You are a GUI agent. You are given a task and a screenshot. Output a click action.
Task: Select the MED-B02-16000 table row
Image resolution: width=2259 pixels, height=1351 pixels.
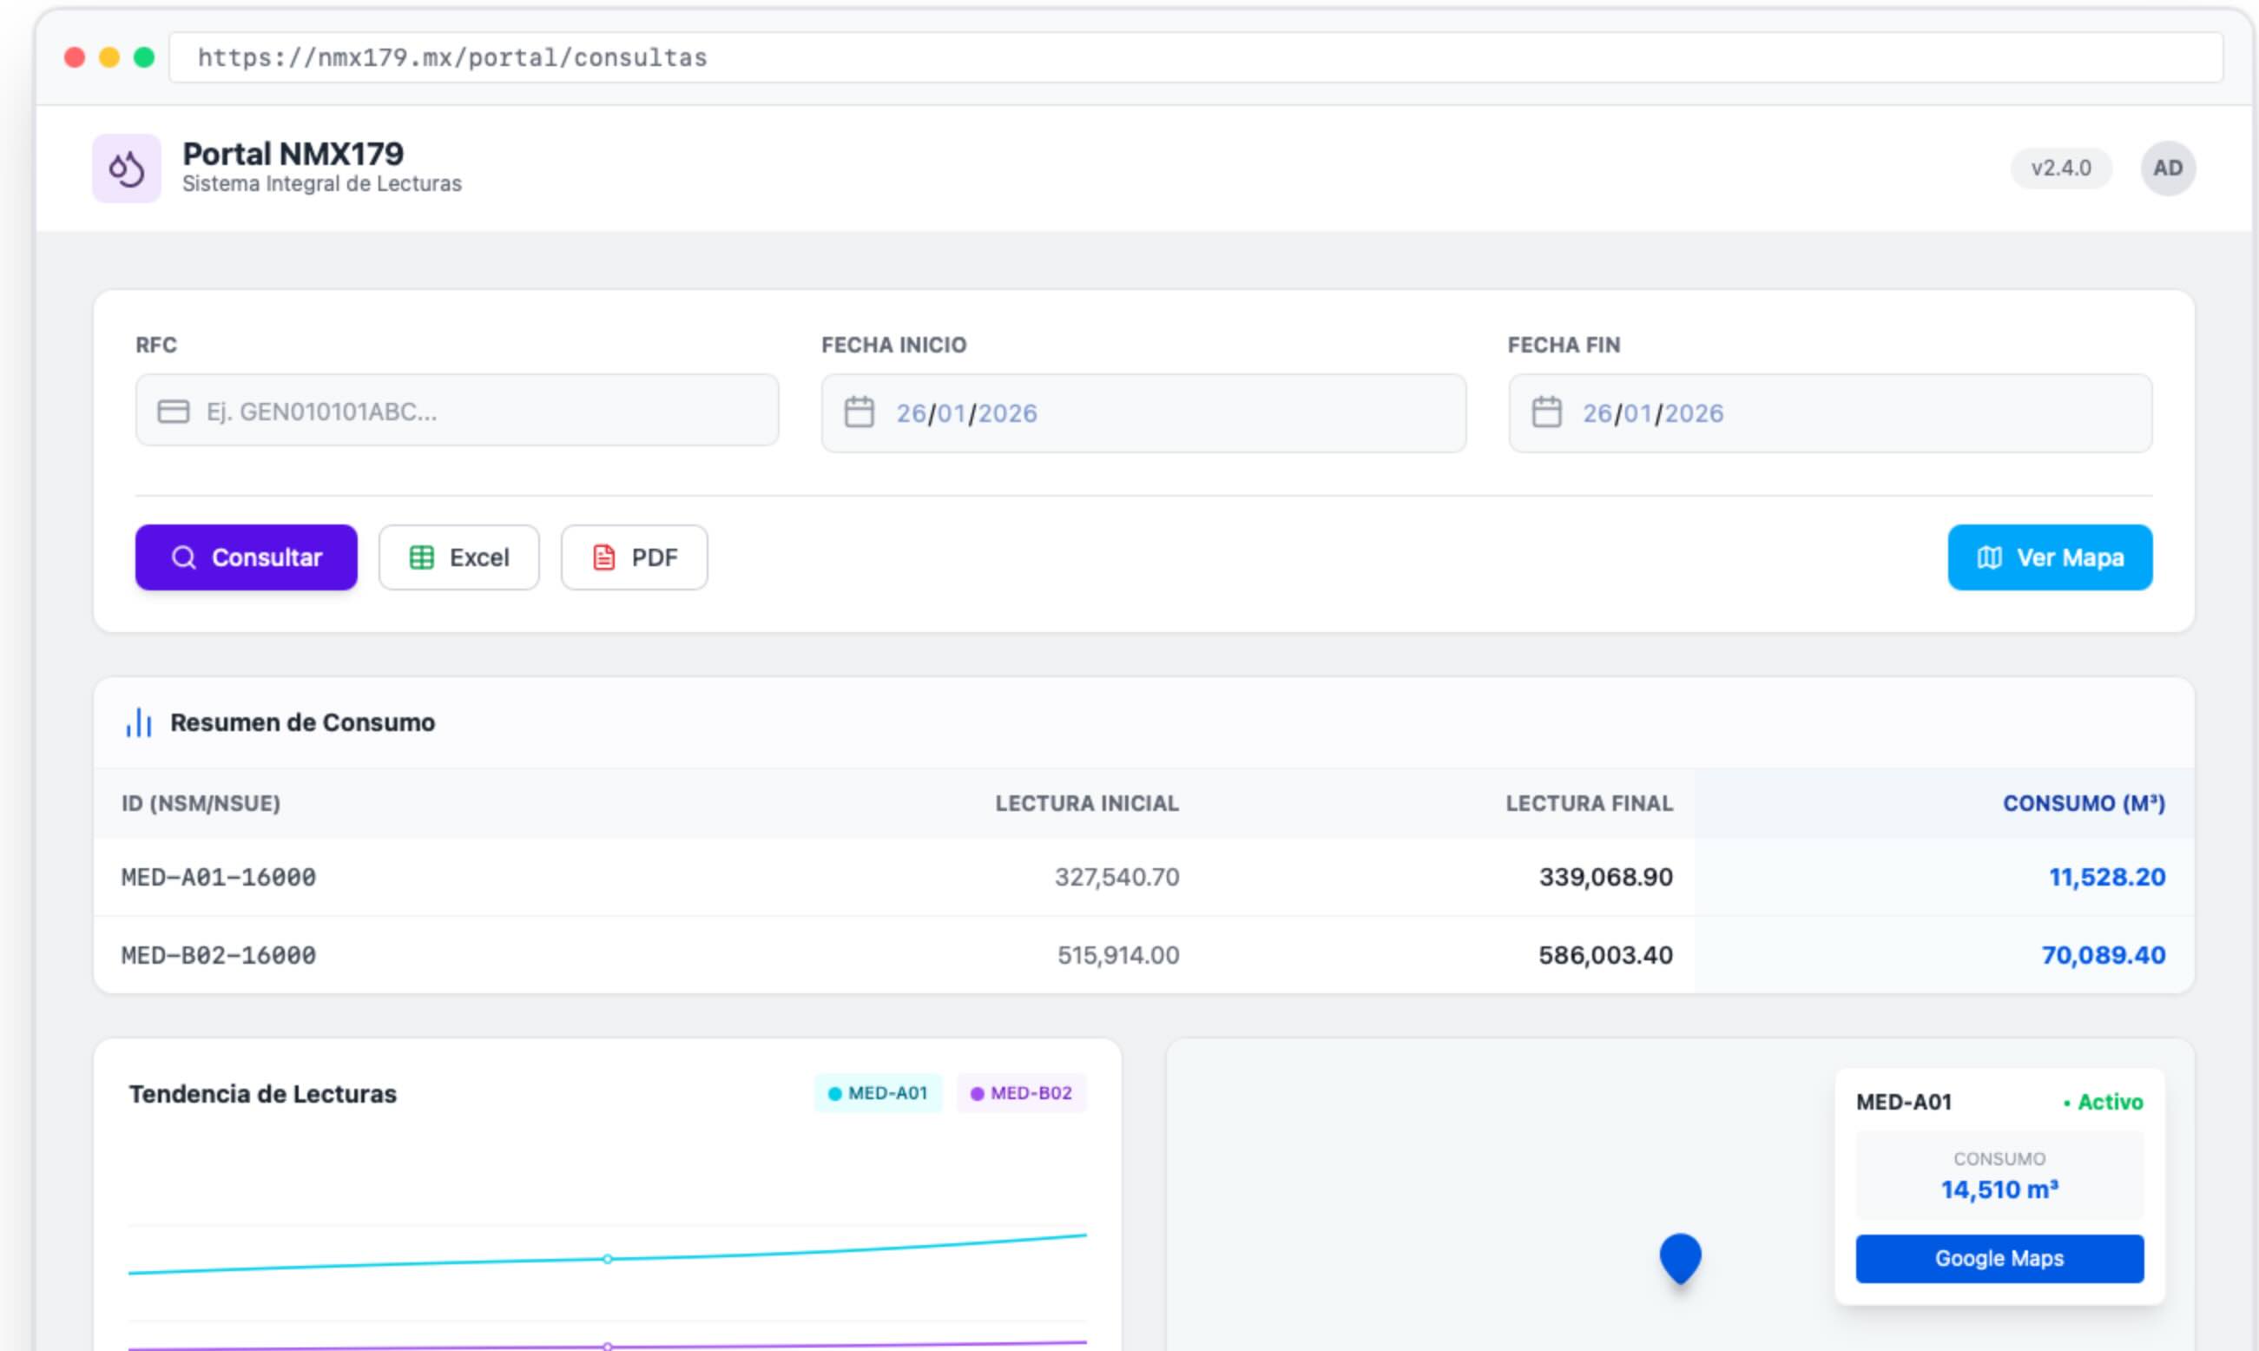(1143, 955)
